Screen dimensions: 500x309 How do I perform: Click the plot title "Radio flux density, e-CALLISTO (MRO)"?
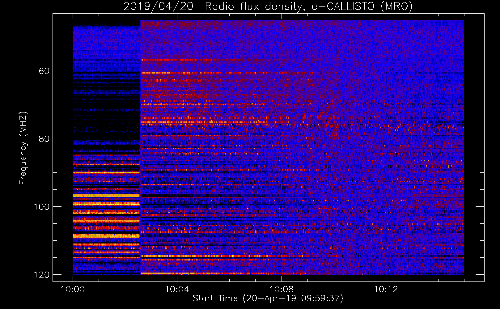[x=309, y=6]
